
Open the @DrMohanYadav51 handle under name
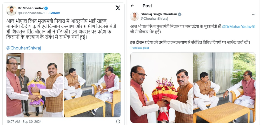pyautogui.click(x=32, y=13)
